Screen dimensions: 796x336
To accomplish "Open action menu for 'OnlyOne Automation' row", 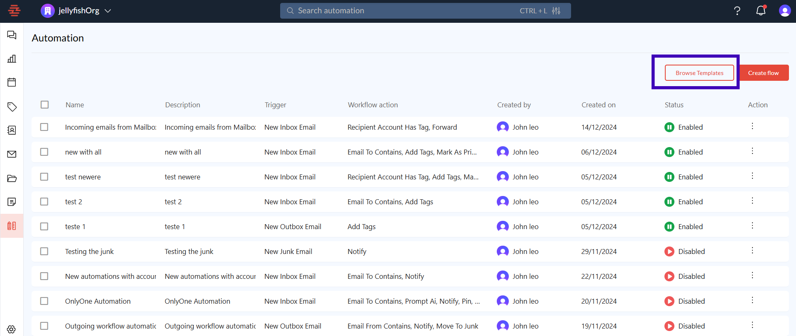I will tap(752, 300).
